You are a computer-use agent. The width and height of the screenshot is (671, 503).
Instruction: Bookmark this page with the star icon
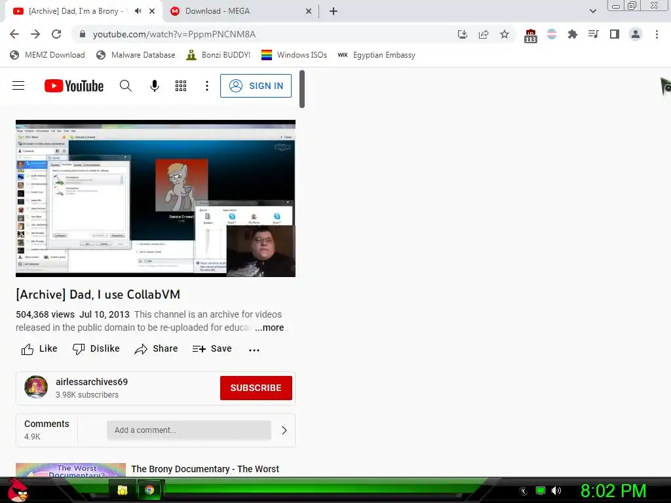tap(505, 34)
